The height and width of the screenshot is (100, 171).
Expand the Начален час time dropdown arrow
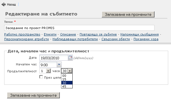point(59,65)
